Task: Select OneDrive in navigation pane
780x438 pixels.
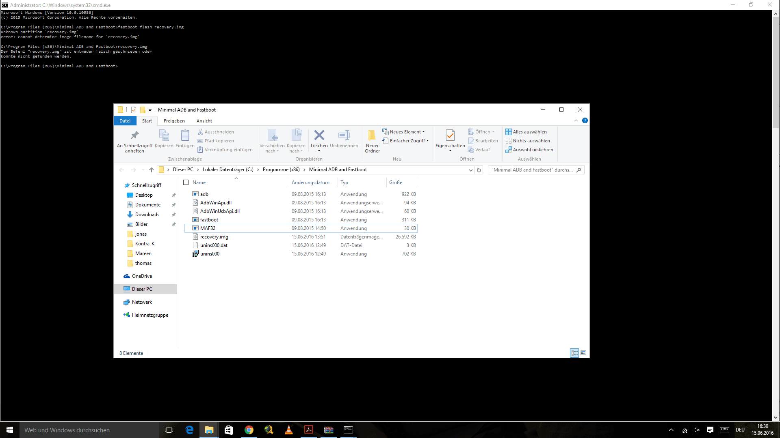Action: [x=142, y=276]
